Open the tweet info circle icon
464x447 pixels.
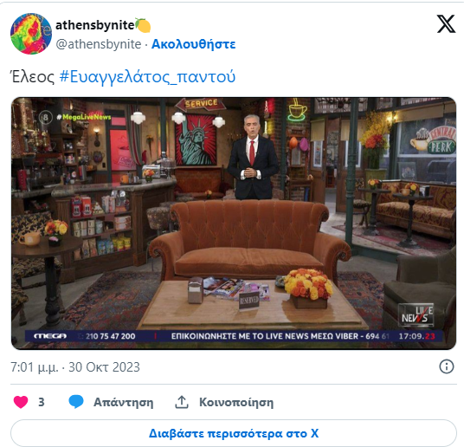(x=446, y=366)
